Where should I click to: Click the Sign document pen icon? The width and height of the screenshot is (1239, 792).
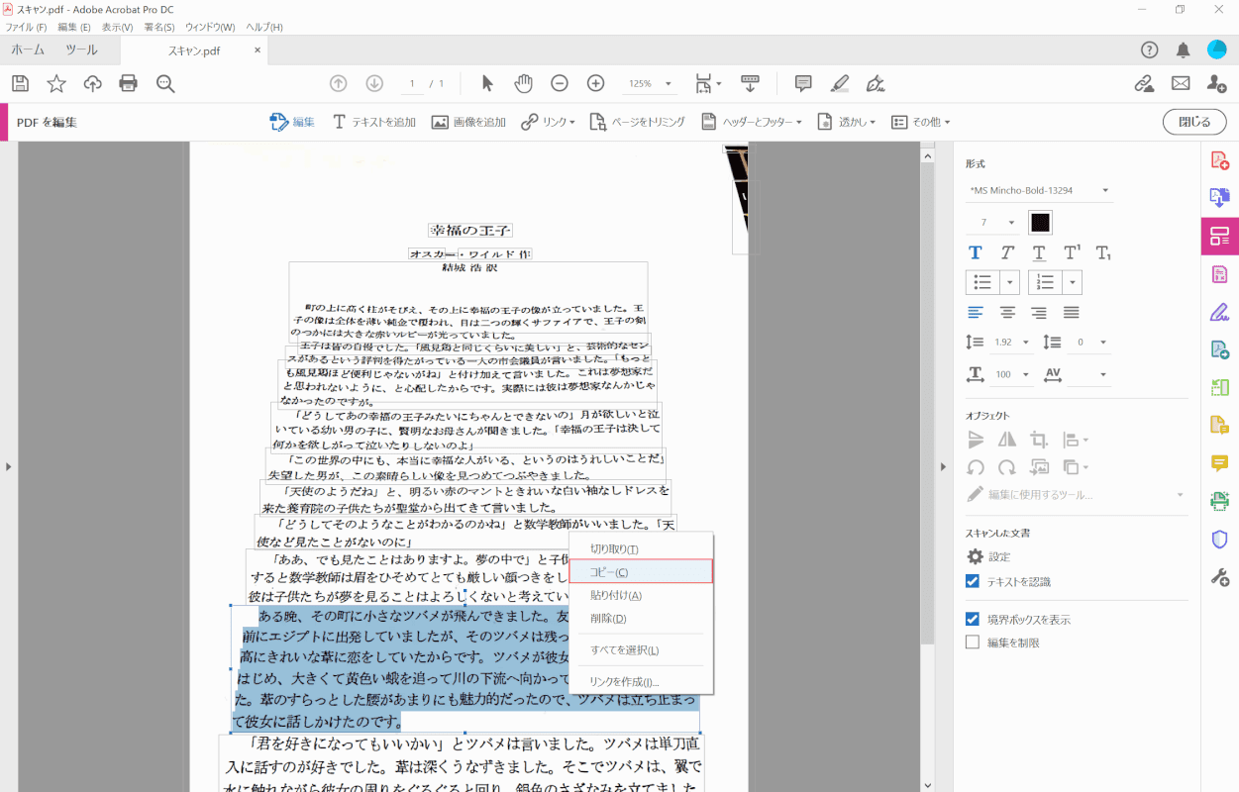tap(876, 83)
